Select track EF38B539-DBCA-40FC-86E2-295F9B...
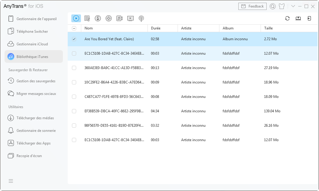This screenshot has width=319, height=191. pos(114,111)
